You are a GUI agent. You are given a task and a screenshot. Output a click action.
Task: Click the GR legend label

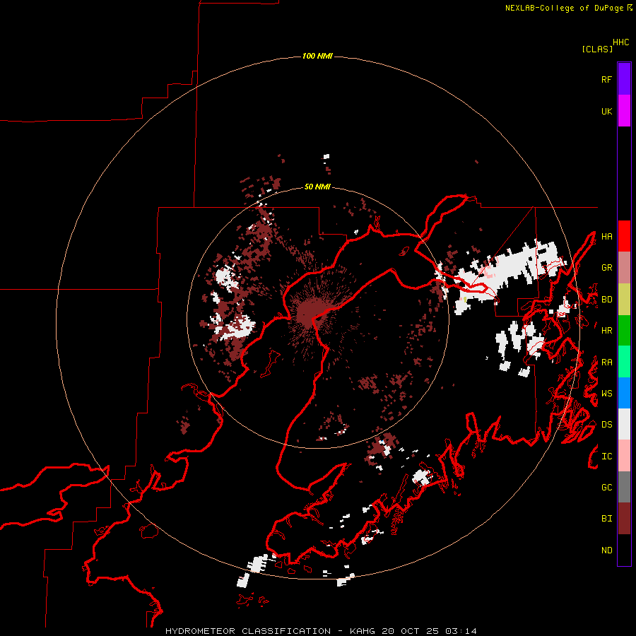pos(606,268)
